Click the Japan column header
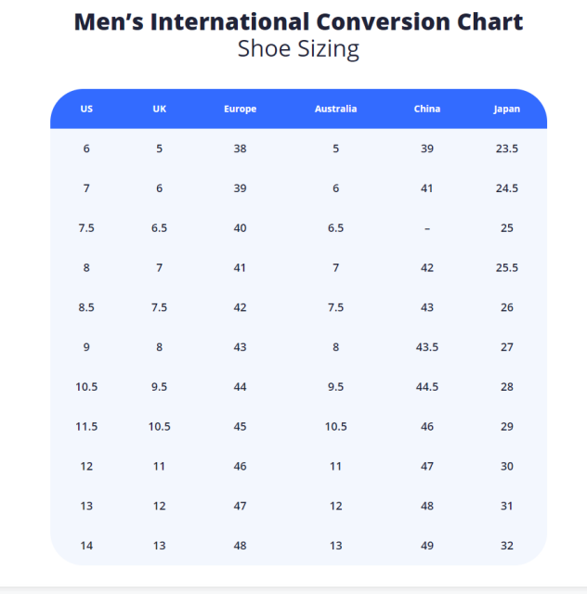 506,109
